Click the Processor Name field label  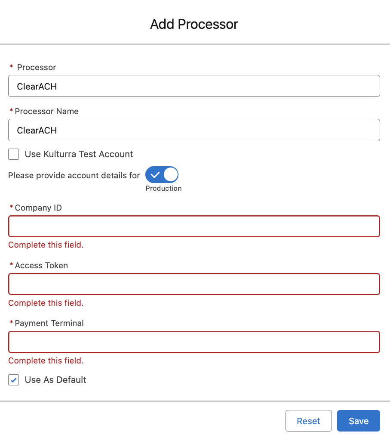click(x=46, y=111)
